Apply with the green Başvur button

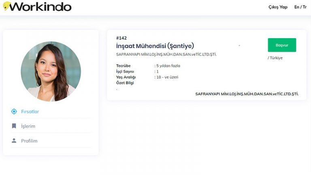(282, 45)
